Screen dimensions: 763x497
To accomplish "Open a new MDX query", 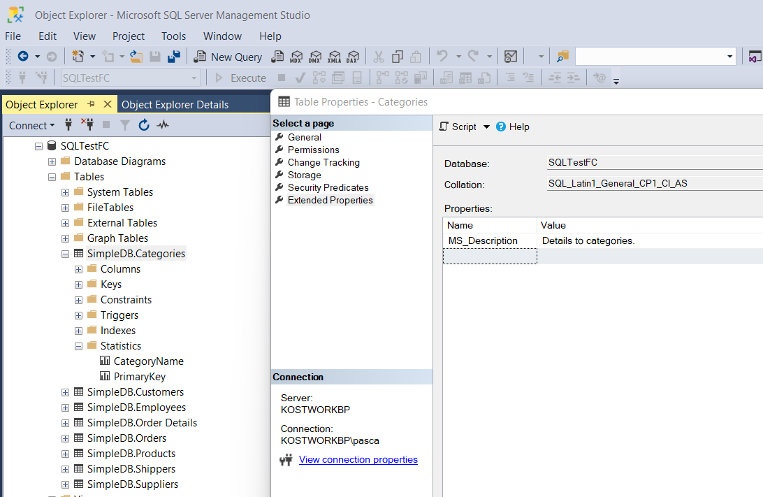I will (296, 57).
